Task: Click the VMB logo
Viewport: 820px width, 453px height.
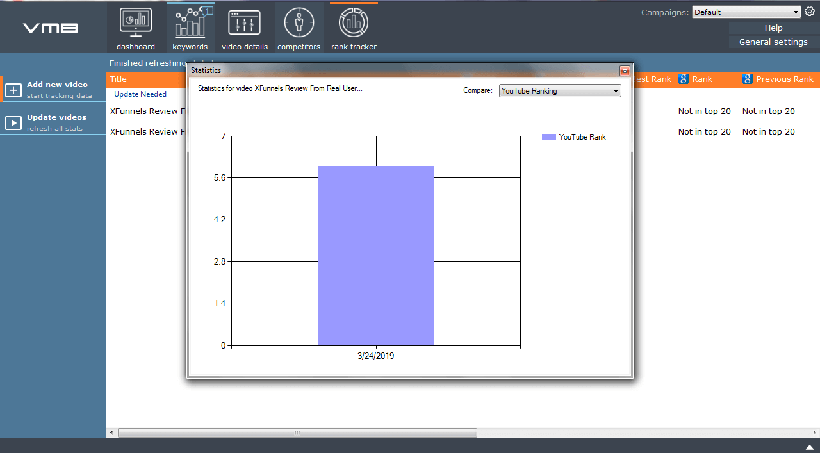Action: [x=51, y=28]
